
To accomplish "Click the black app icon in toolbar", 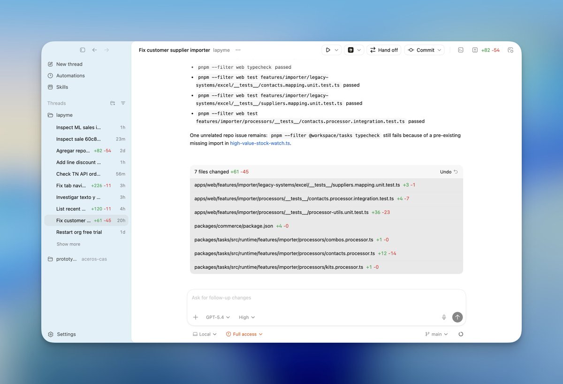I will [x=350, y=50].
